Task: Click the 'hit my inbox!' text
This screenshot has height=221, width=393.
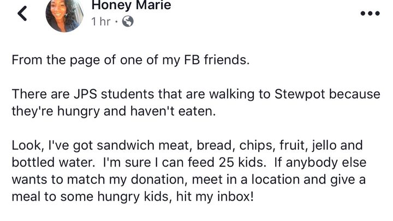Action: [x=215, y=196]
